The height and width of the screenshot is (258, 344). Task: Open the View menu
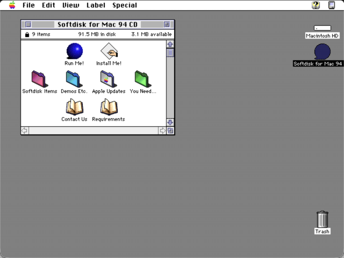(x=70, y=5)
